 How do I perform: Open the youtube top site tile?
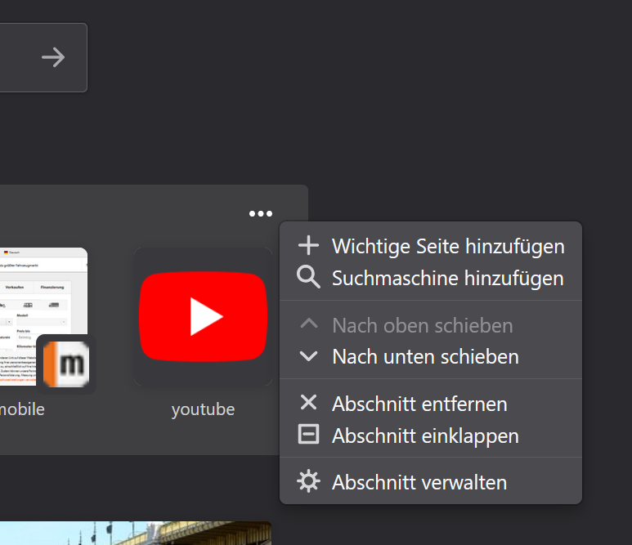[x=203, y=316]
